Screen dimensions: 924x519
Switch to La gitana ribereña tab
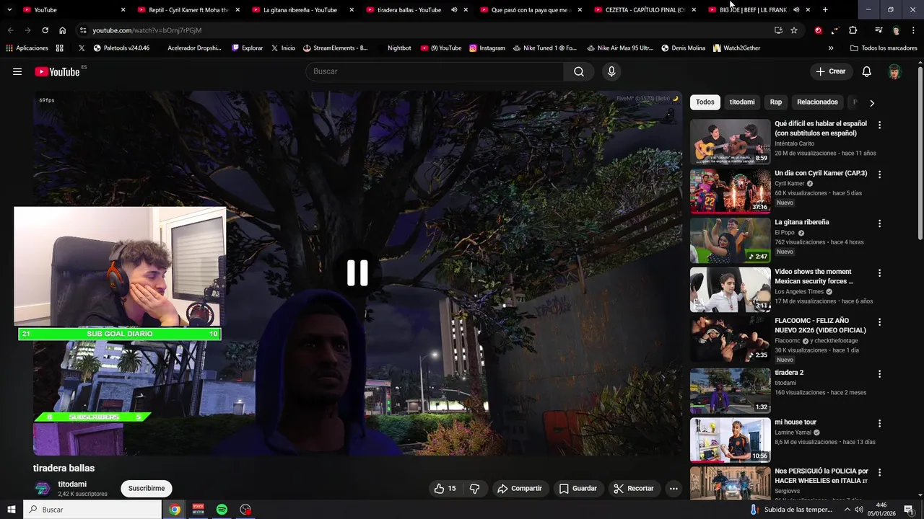(300, 10)
